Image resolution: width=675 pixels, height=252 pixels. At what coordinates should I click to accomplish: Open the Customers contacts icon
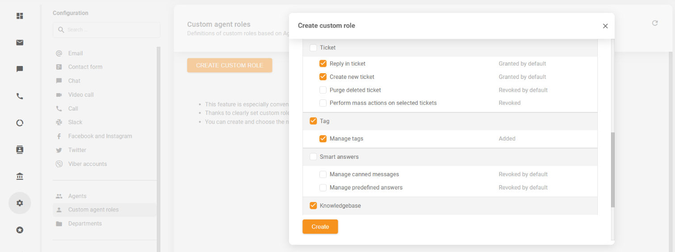pos(20,150)
